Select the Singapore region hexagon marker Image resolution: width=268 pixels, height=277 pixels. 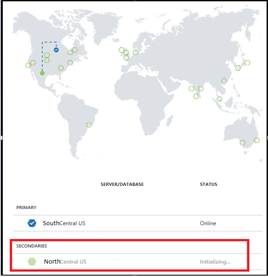point(219,99)
